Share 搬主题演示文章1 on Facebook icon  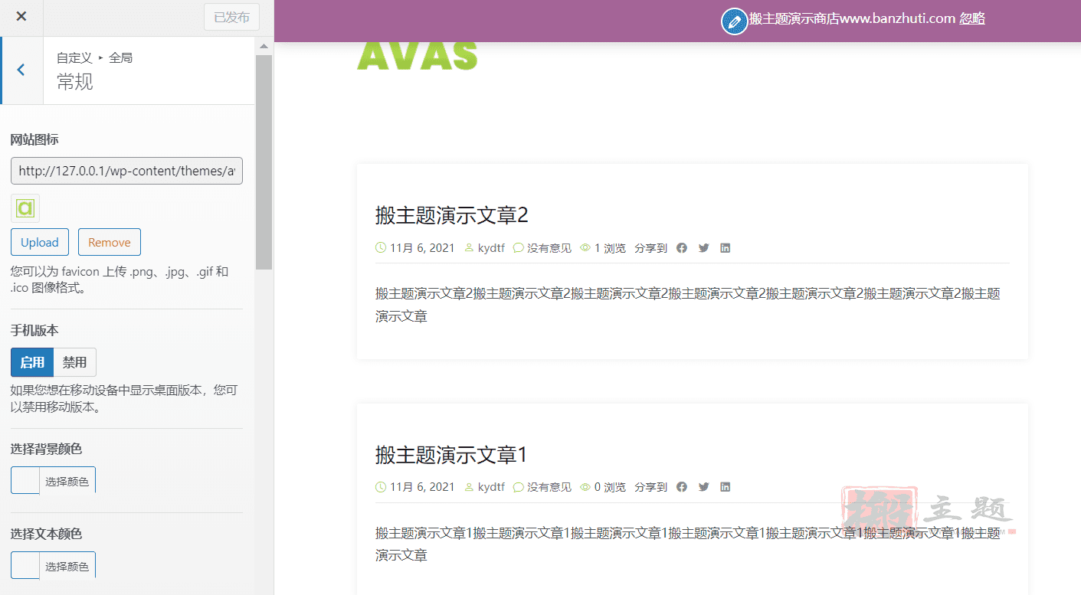pos(682,487)
